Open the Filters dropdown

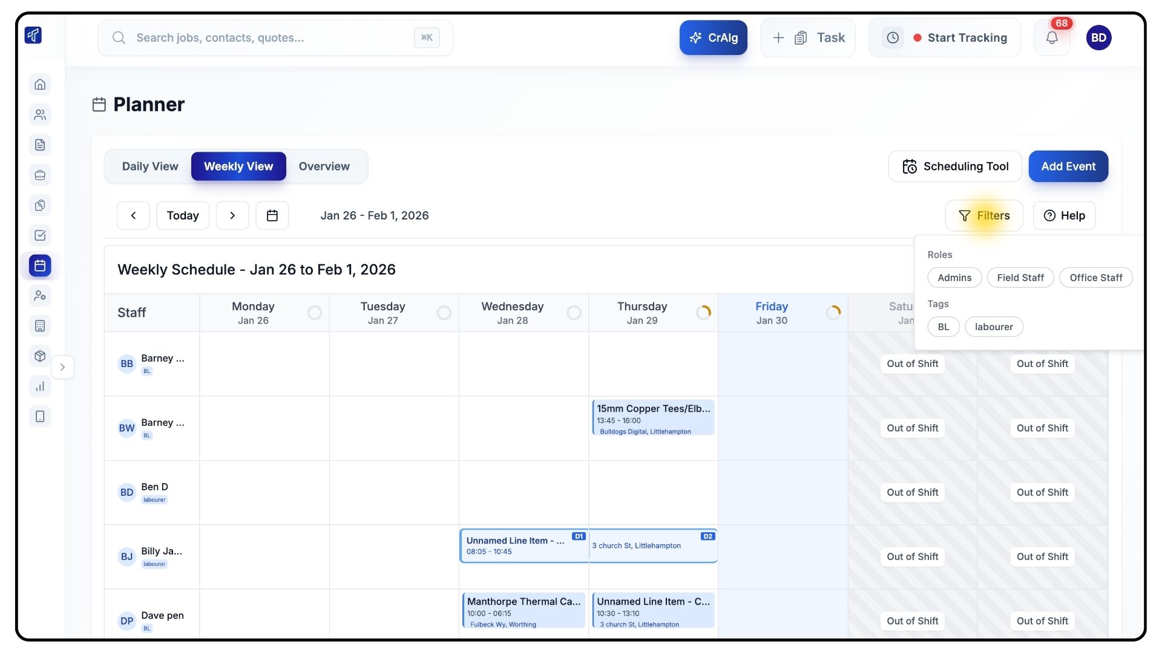(983, 215)
